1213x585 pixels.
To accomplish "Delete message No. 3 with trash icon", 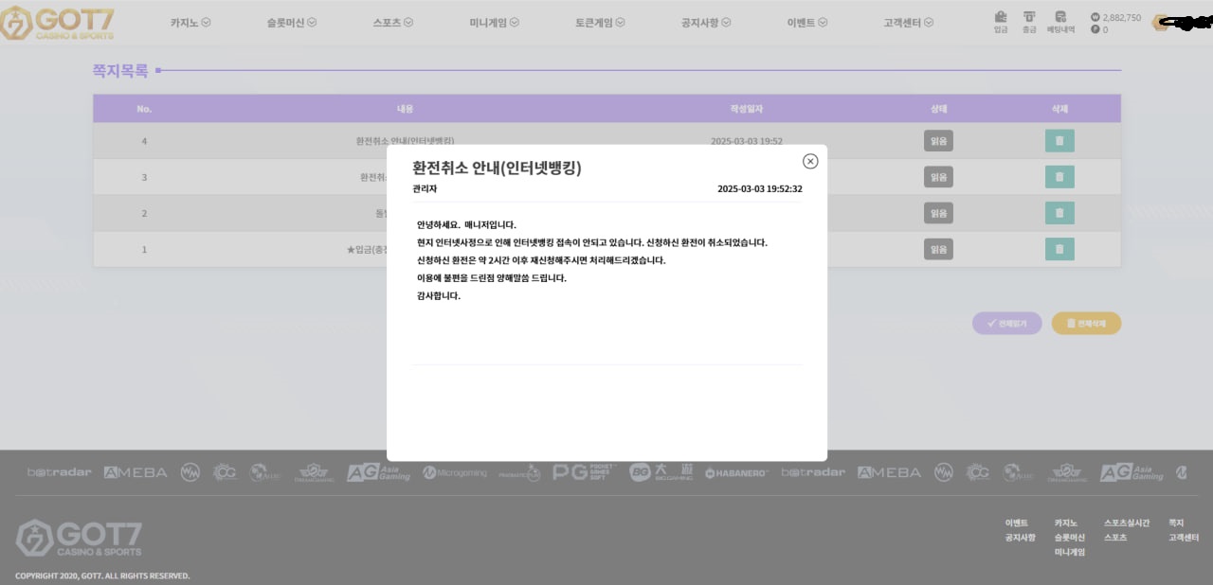I will pos(1059,177).
